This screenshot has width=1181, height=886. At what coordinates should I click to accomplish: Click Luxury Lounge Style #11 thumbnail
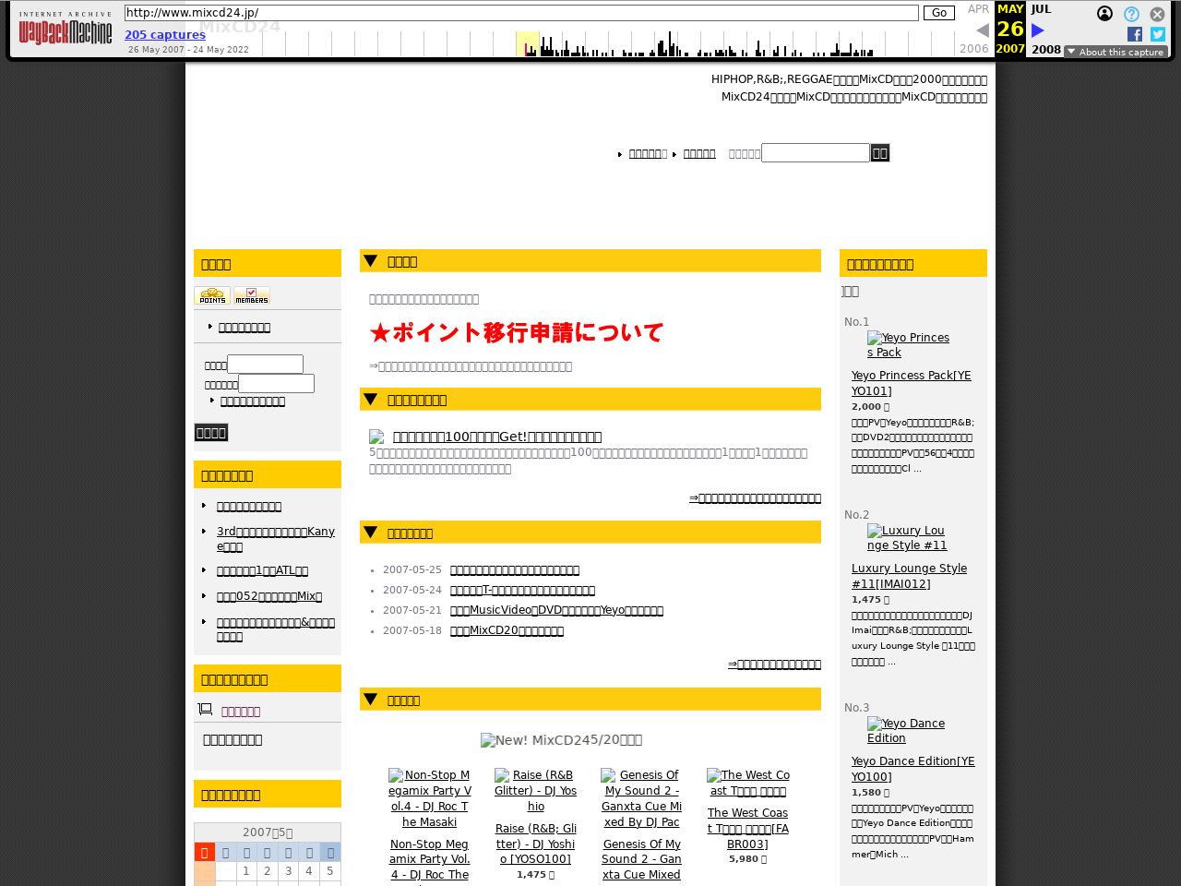(907, 538)
